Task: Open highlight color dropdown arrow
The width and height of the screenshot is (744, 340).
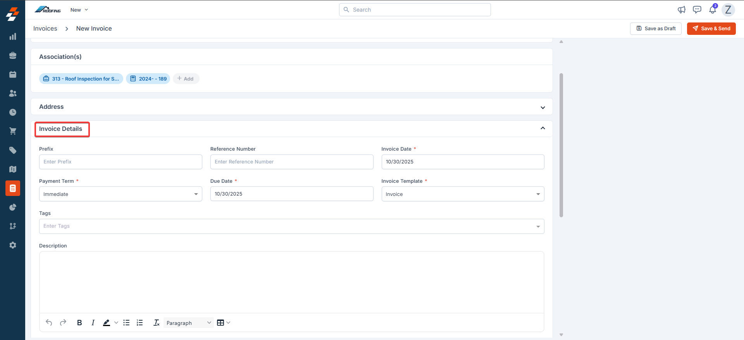Action: click(116, 323)
